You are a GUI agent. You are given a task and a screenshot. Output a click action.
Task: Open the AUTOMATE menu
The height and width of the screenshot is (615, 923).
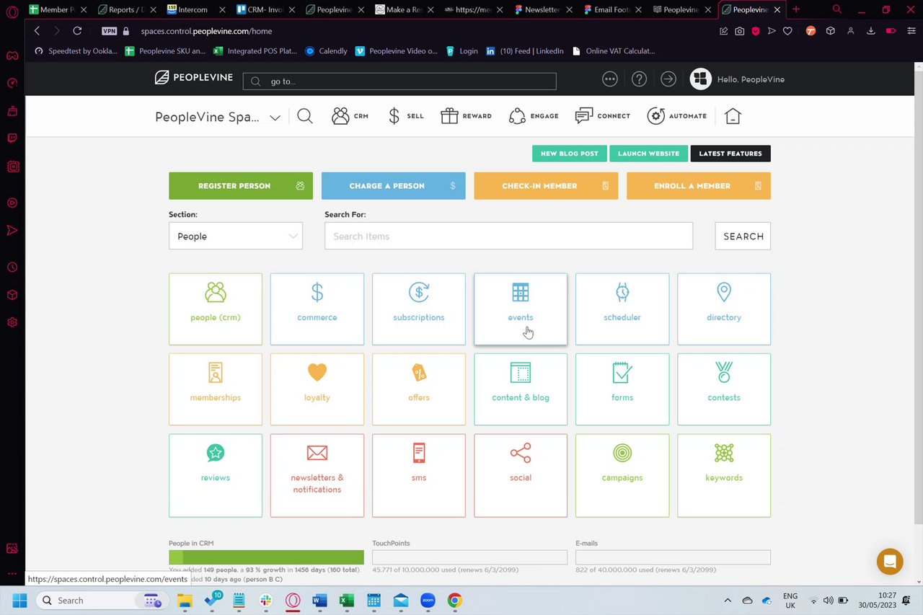677,116
